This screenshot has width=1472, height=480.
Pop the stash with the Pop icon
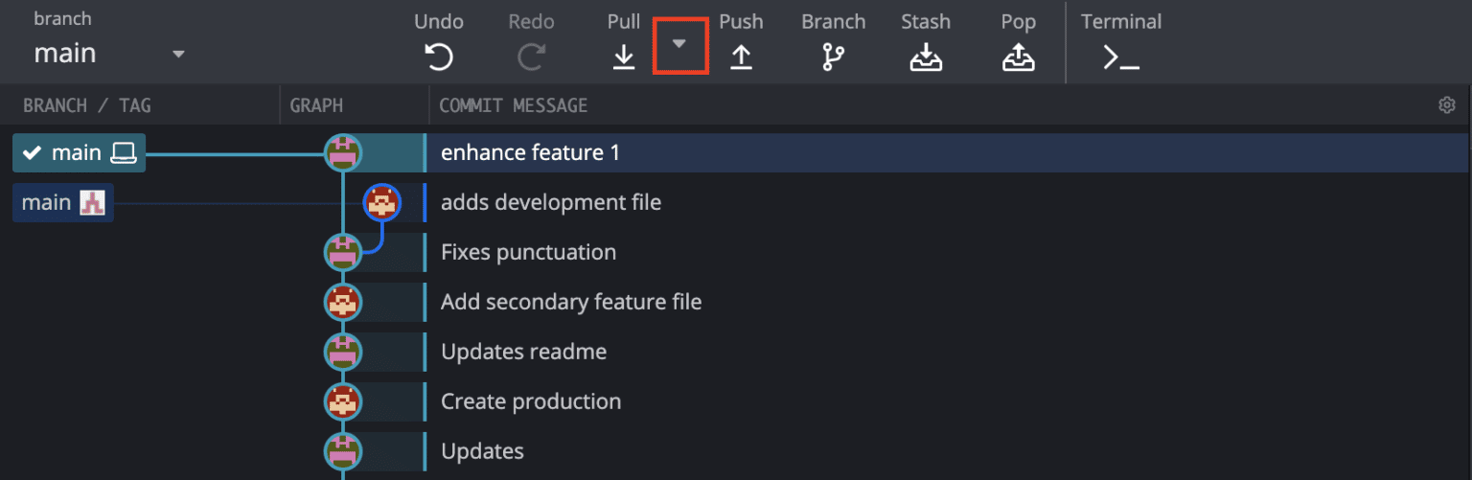pyautogui.click(x=1018, y=57)
